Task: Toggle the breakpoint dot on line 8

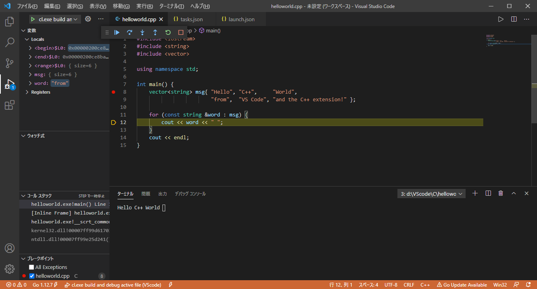Action: coord(114,92)
